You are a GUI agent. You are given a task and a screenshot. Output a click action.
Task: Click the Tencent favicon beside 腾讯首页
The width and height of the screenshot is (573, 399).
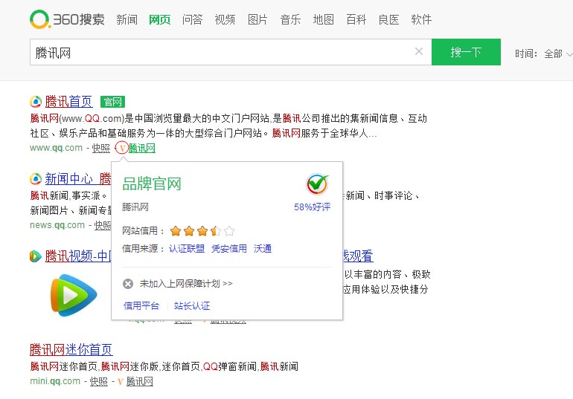36,101
